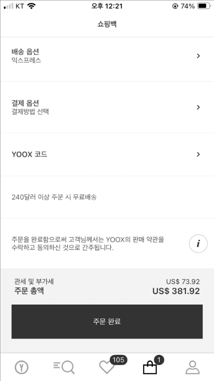Open the YOOX 코드 promo code section
Screen dimensions: 214x381
click(x=107, y=154)
